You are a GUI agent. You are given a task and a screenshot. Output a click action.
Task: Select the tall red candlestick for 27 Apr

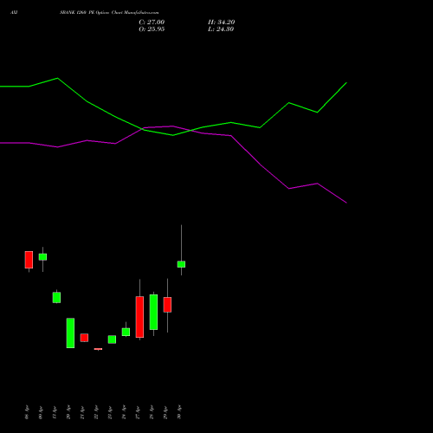(x=139, y=317)
